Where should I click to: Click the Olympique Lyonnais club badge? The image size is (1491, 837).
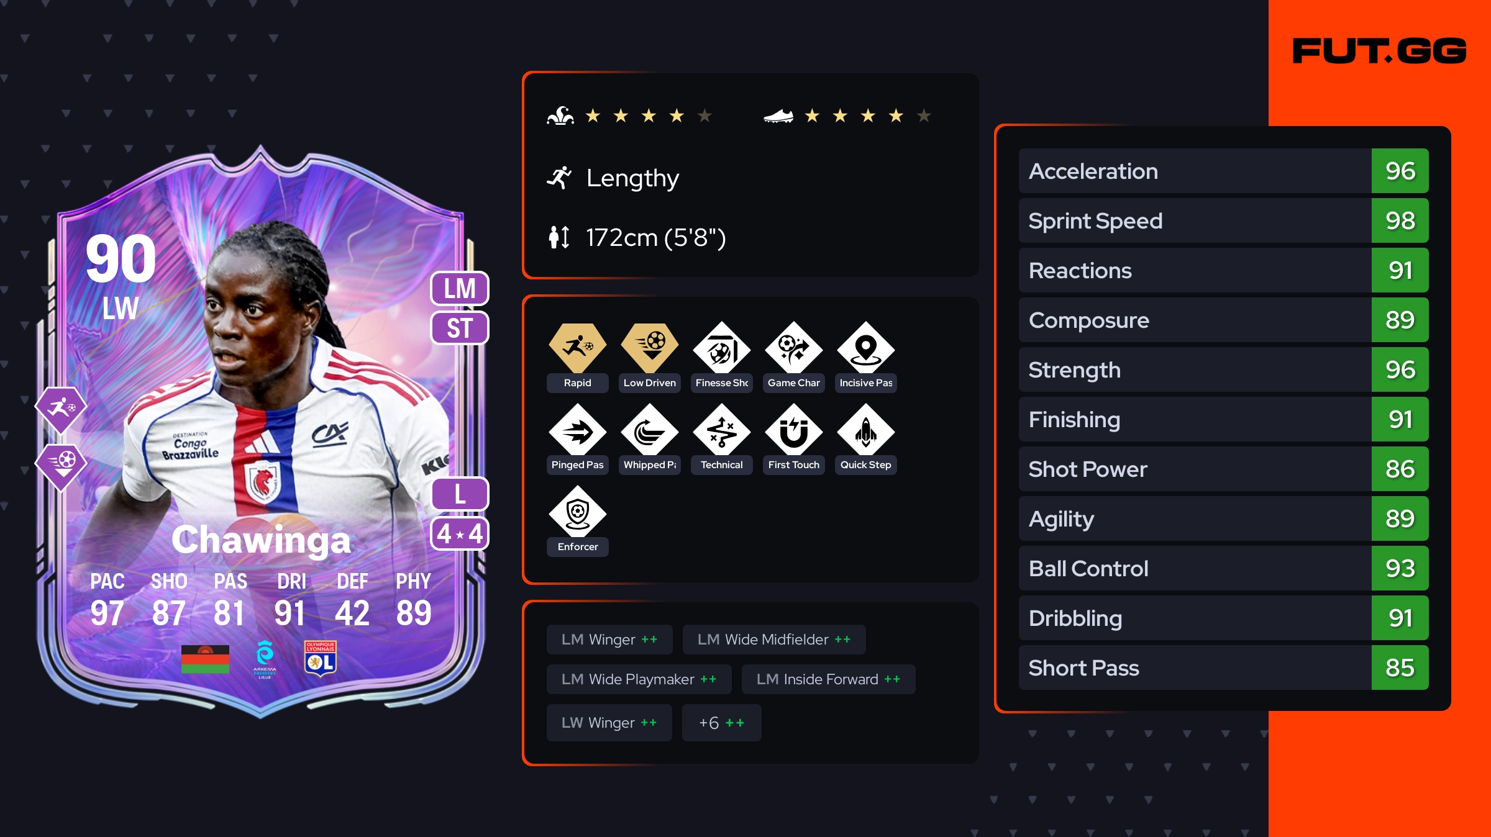pos(321,658)
